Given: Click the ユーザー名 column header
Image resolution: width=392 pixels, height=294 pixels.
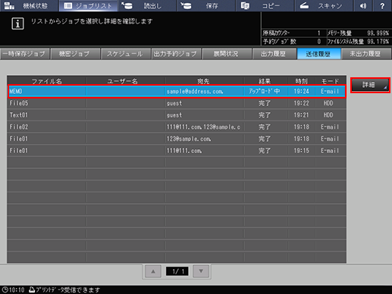Looking at the screenshot, I should point(123,81).
